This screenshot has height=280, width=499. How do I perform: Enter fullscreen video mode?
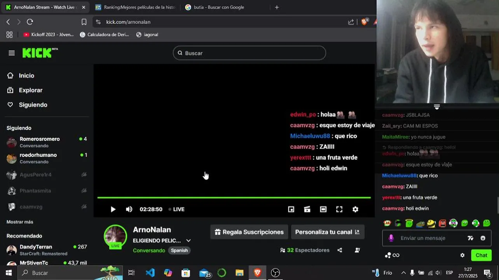point(339,209)
